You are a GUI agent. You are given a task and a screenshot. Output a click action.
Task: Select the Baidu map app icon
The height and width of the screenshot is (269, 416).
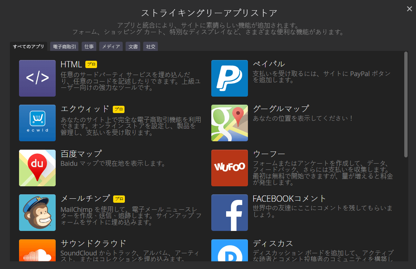pos(37,168)
